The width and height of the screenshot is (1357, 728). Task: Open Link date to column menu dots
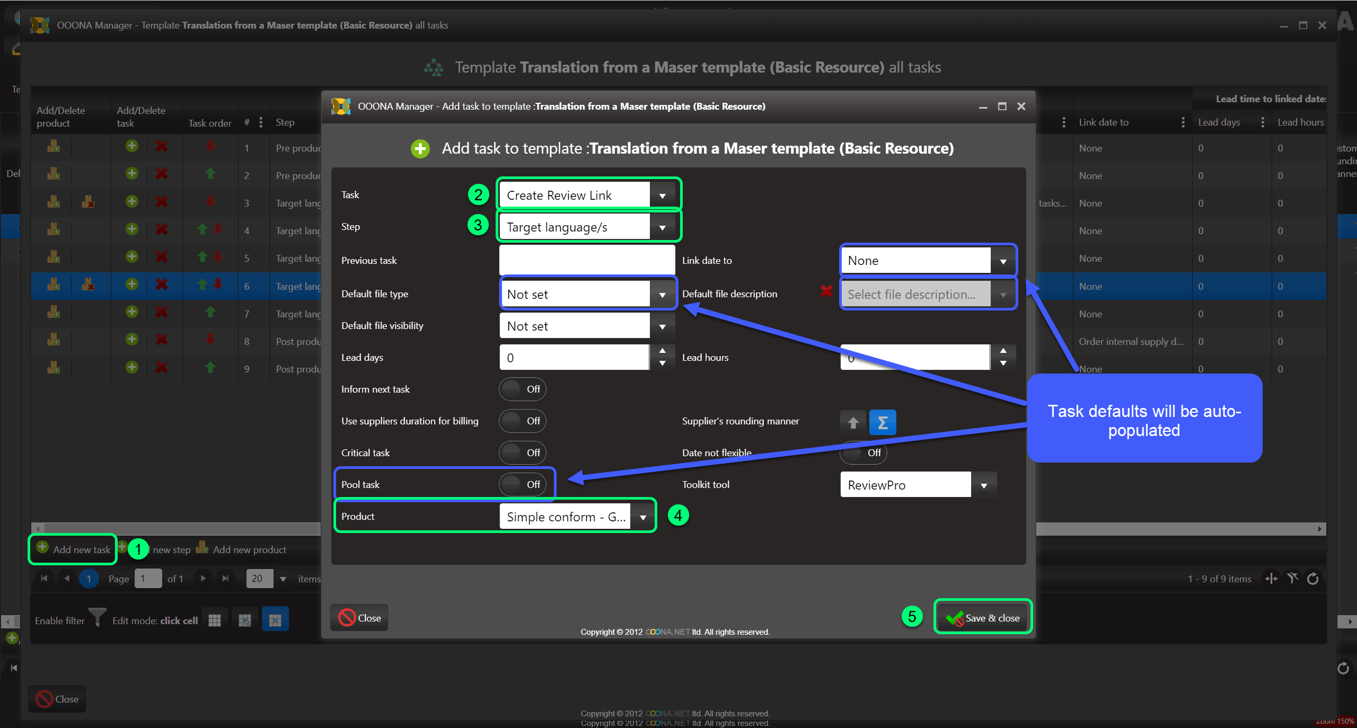coord(1183,122)
